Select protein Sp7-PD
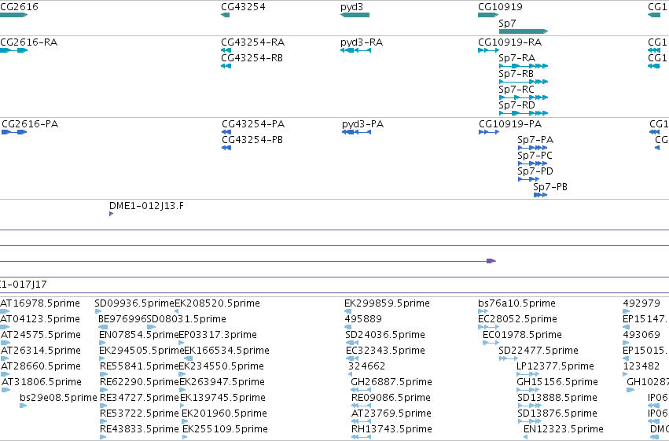Image resolution: width=669 pixels, height=441 pixels. coord(528,179)
